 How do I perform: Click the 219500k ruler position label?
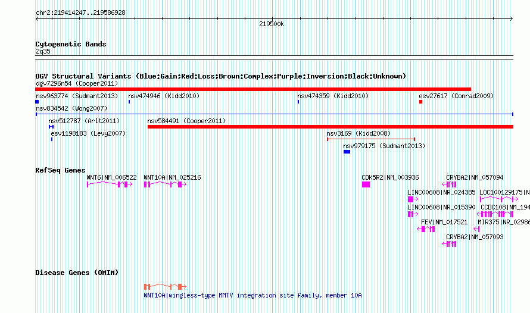[x=272, y=24]
